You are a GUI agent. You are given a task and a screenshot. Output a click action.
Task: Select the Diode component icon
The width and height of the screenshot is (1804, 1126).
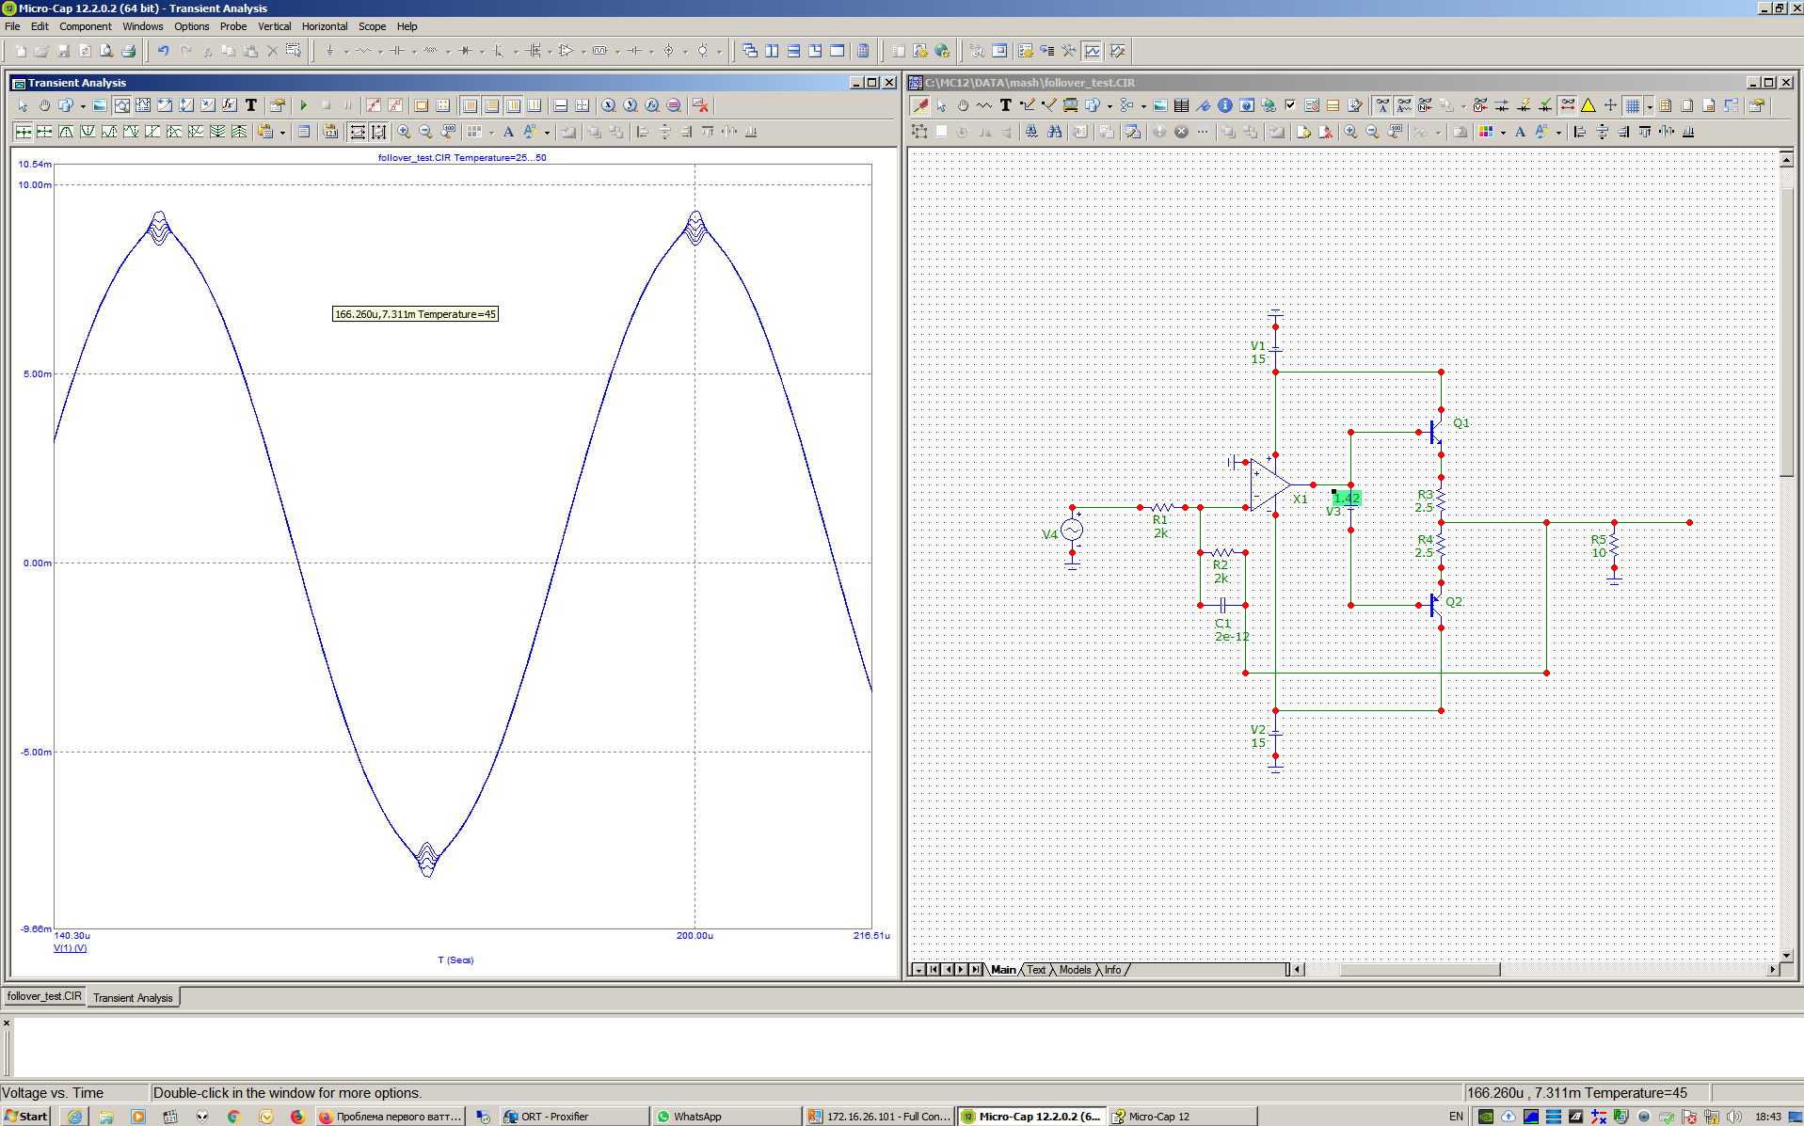[x=465, y=51]
